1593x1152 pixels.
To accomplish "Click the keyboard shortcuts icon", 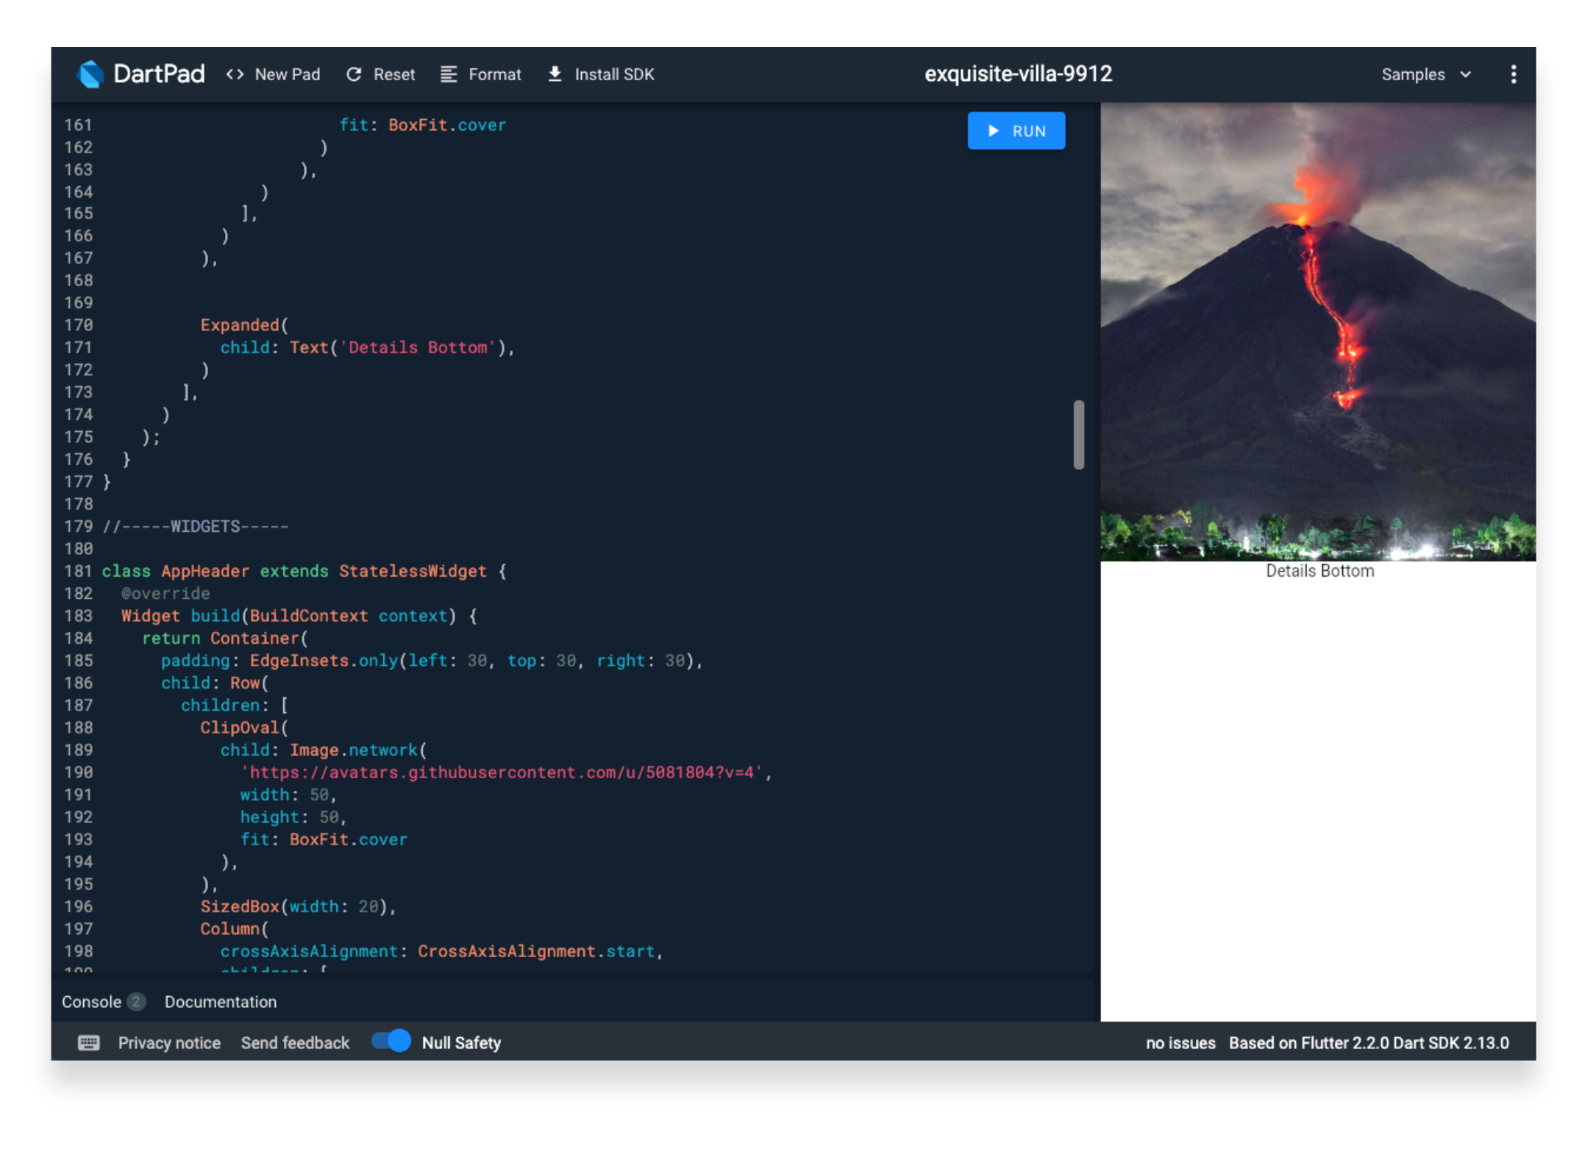I will click(x=89, y=1042).
